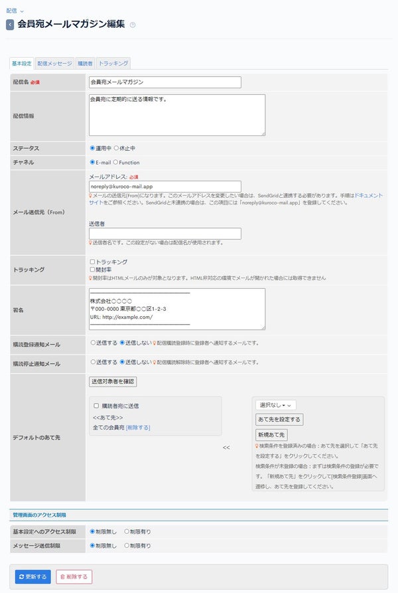Click the 配信情報 text area

click(177, 116)
